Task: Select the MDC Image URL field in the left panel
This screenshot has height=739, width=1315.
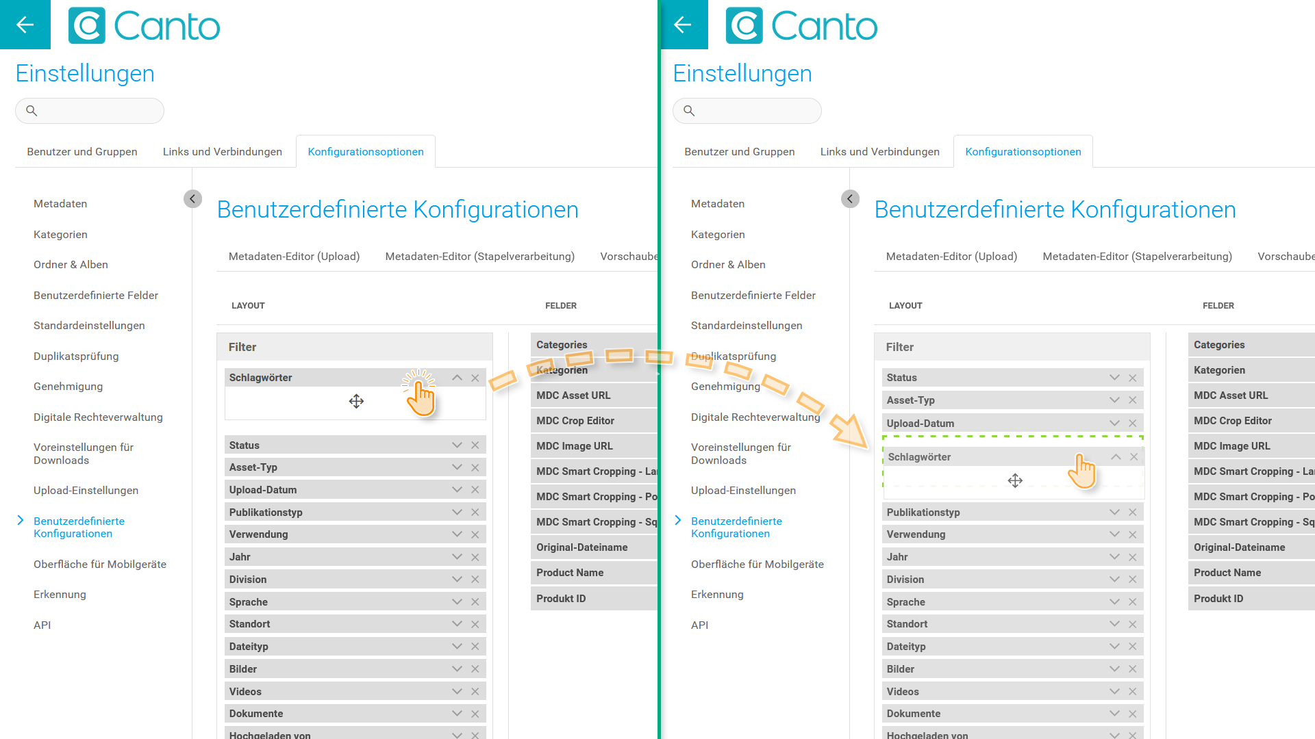Action: (x=594, y=446)
